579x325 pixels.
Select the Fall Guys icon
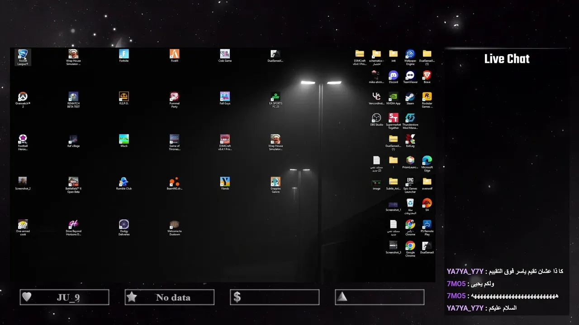coord(225,98)
